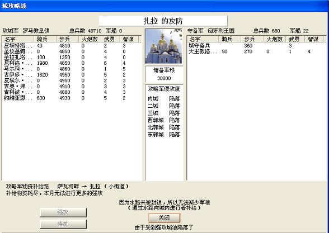Click the 西郭城 陷落 status line

[x=164, y=120]
